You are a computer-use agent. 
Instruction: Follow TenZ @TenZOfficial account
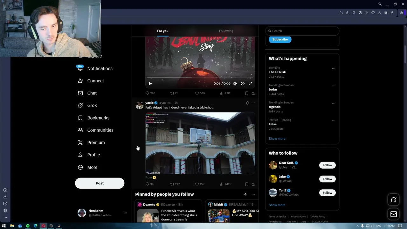[327, 192]
